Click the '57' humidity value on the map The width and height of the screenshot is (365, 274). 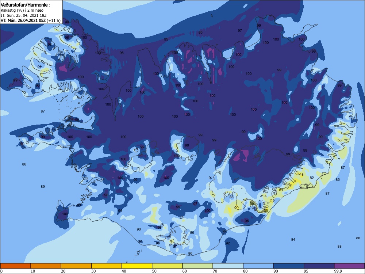pos(272,200)
